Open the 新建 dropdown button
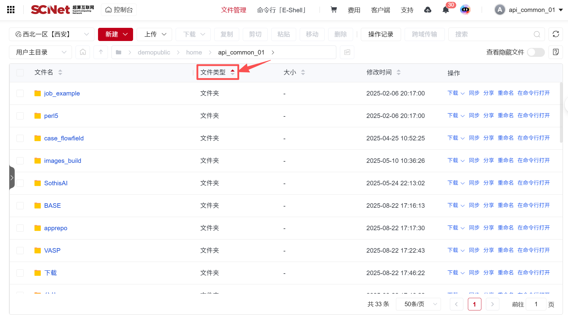 coord(115,34)
